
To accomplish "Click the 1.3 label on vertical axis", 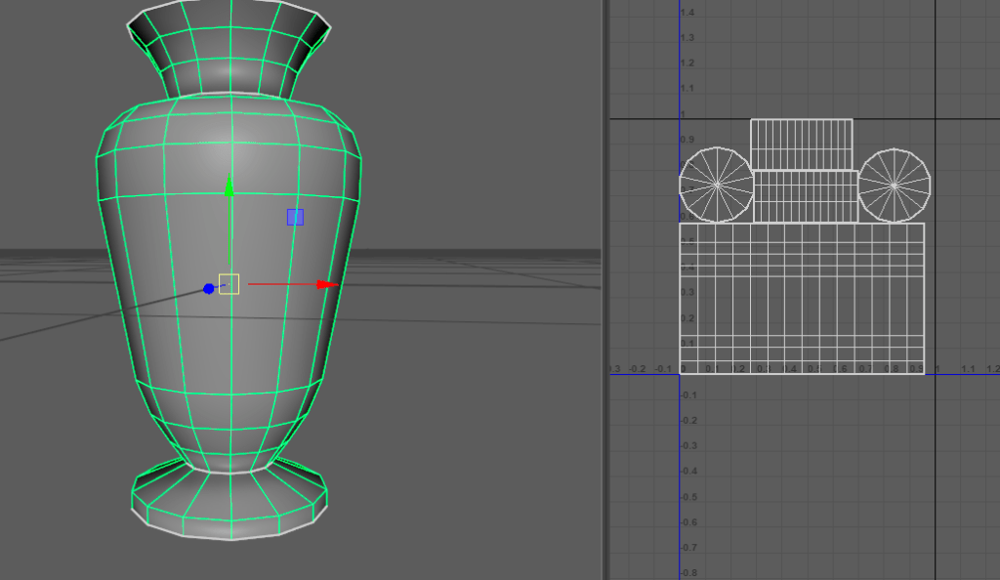I will [687, 38].
